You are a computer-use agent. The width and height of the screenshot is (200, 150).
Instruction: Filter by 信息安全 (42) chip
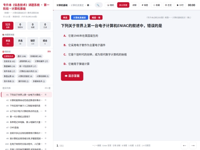[10, 61]
